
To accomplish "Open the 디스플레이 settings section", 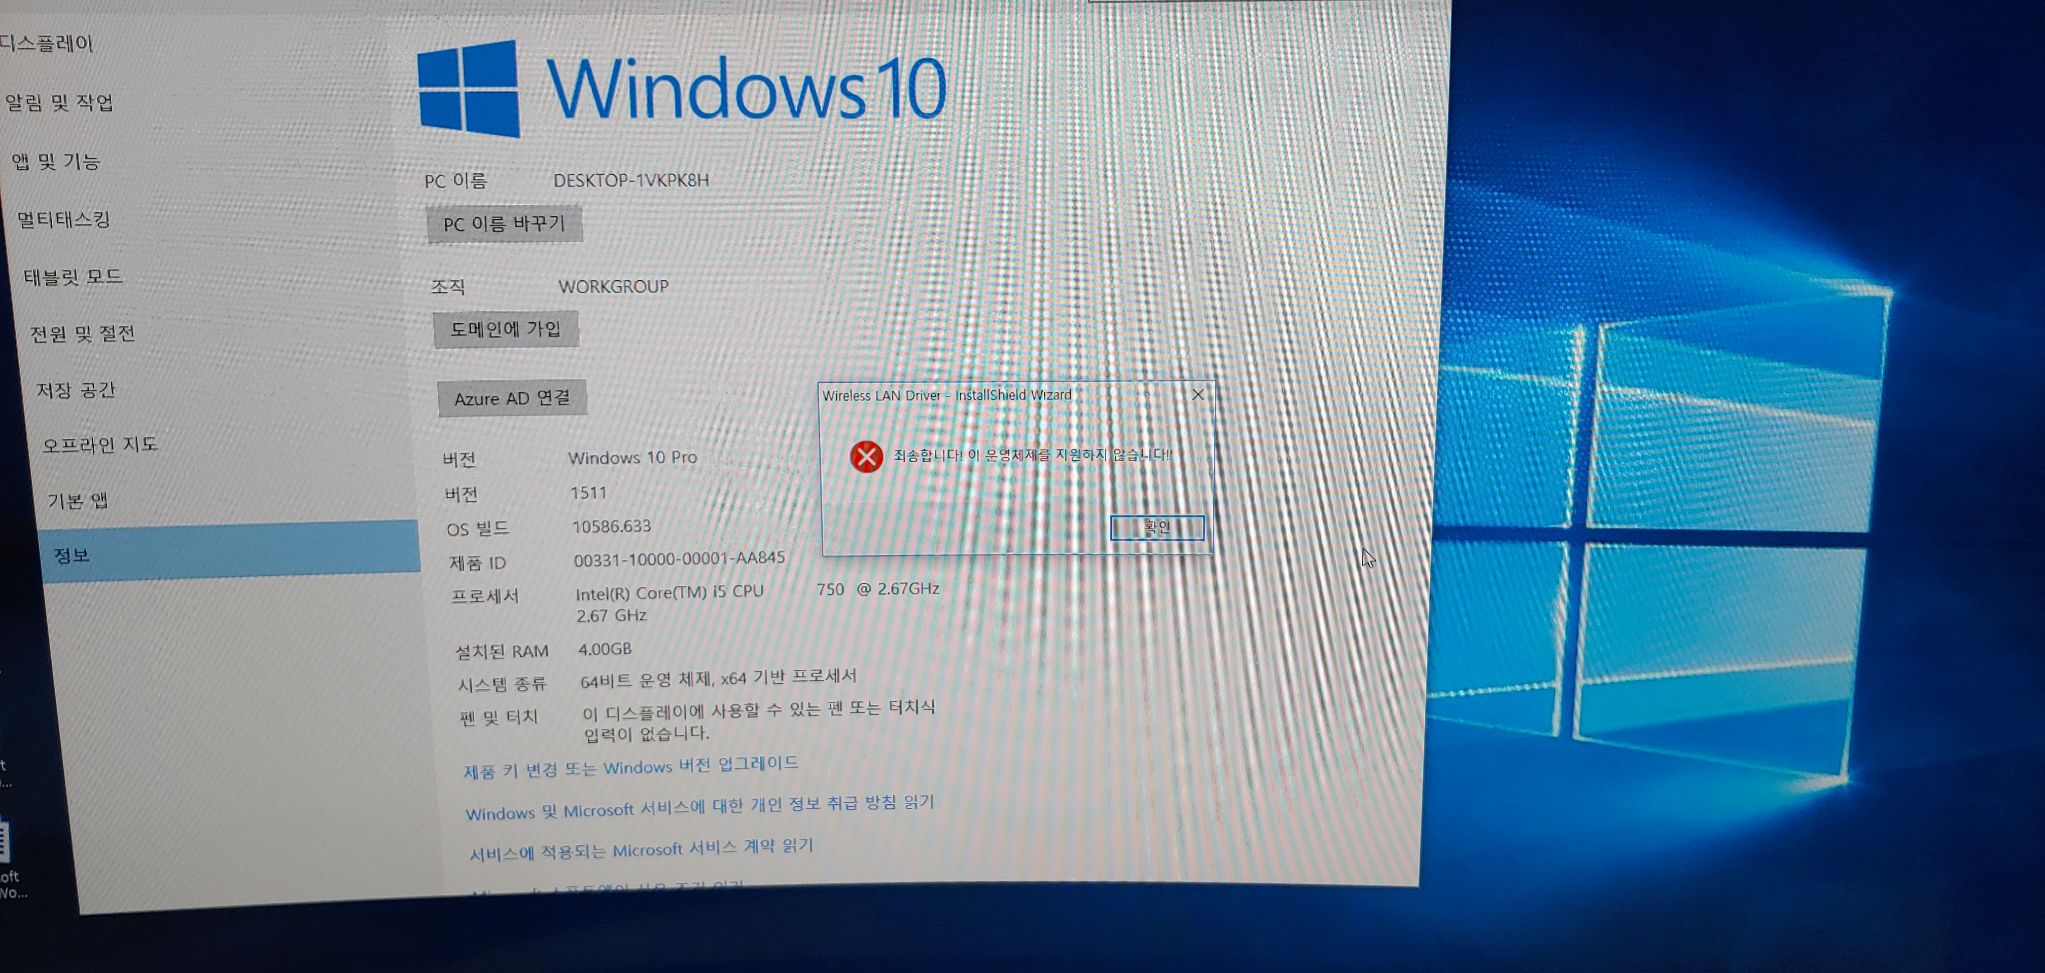I will (46, 43).
